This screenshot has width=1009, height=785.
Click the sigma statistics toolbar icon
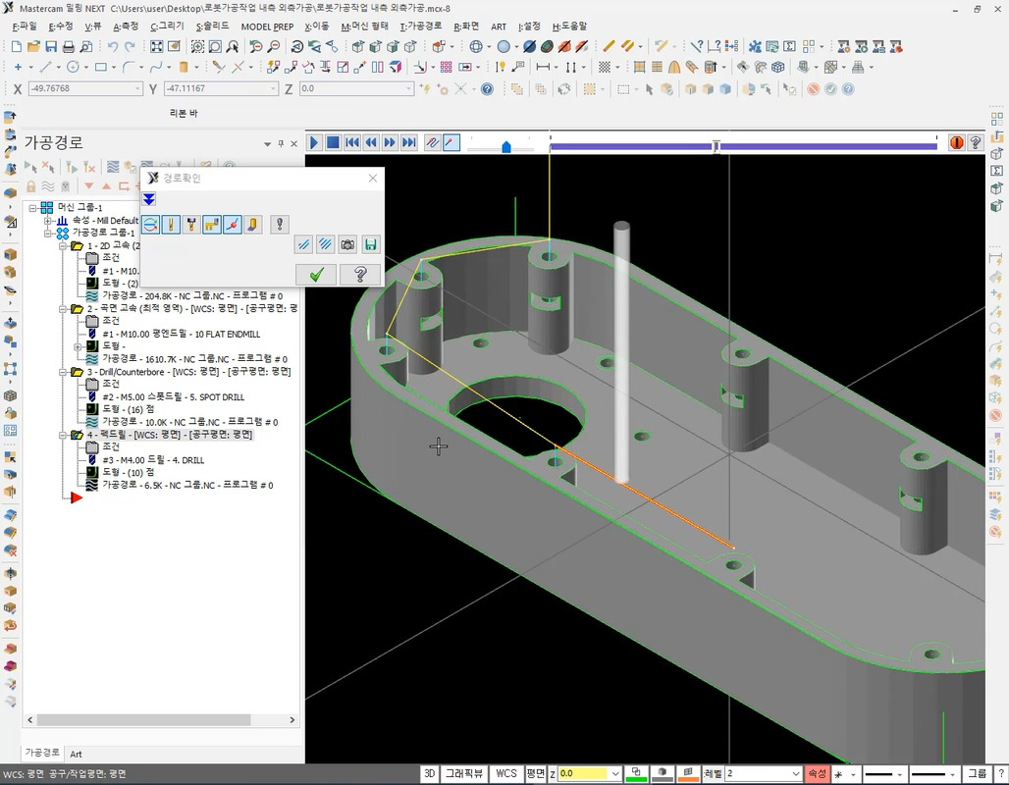click(x=789, y=46)
